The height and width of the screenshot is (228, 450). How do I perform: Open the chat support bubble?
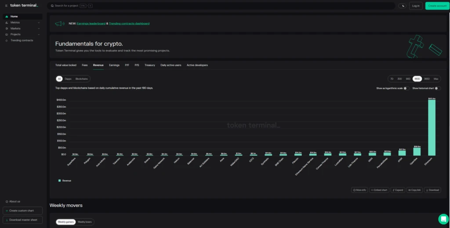coord(443,219)
